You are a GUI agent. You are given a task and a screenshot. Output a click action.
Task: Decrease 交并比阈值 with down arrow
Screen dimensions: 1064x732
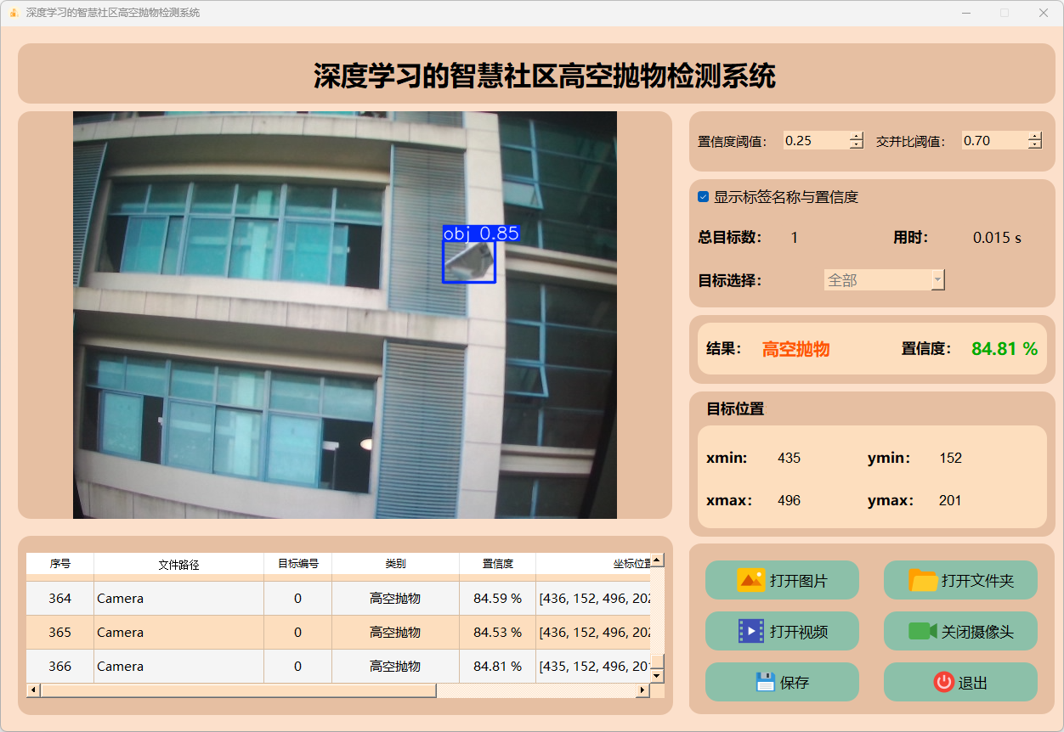[x=1034, y=145]
